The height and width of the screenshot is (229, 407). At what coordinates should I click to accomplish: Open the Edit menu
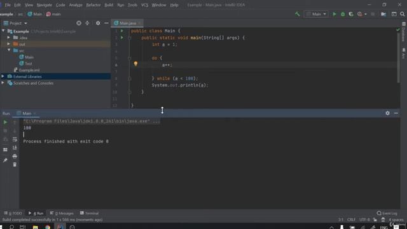tap(17, 5)
